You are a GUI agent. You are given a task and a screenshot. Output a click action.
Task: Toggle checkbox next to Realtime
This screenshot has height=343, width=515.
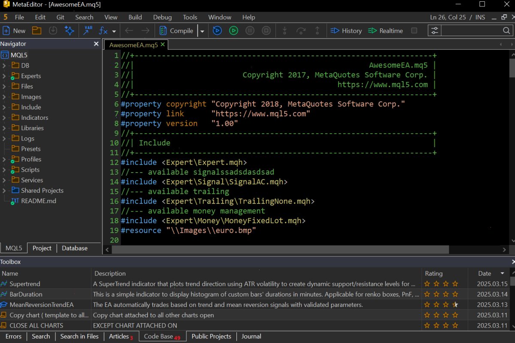[414, 30]
